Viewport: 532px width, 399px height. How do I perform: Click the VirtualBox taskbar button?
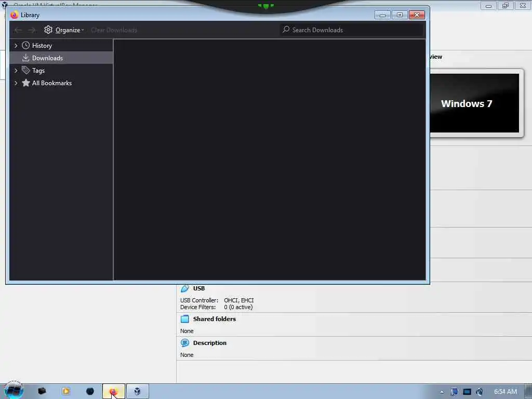point(137,392)
